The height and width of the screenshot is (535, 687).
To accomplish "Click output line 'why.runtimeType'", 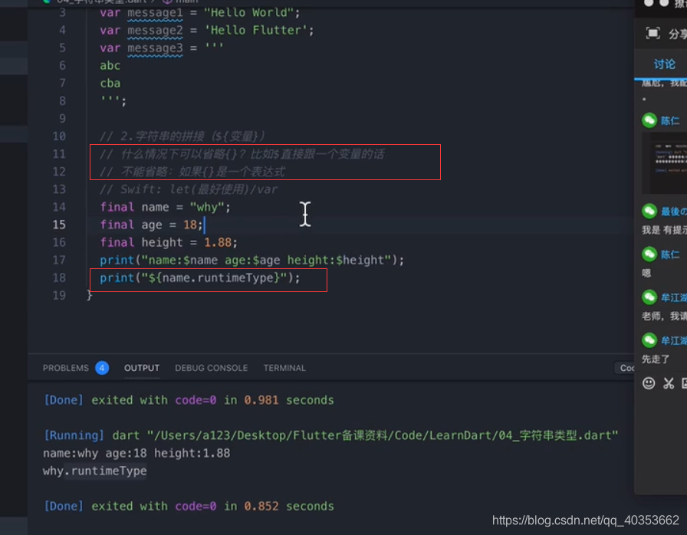I will pyautogui.click(x=94, y=471).
